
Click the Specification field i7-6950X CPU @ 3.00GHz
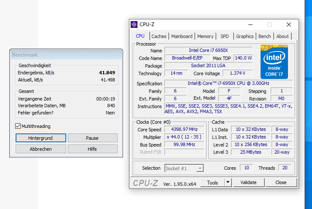[229, 83]
